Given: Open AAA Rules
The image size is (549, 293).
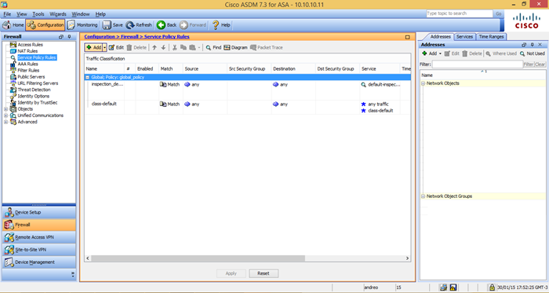Looking at the screenshot, I should coord(27,64).
